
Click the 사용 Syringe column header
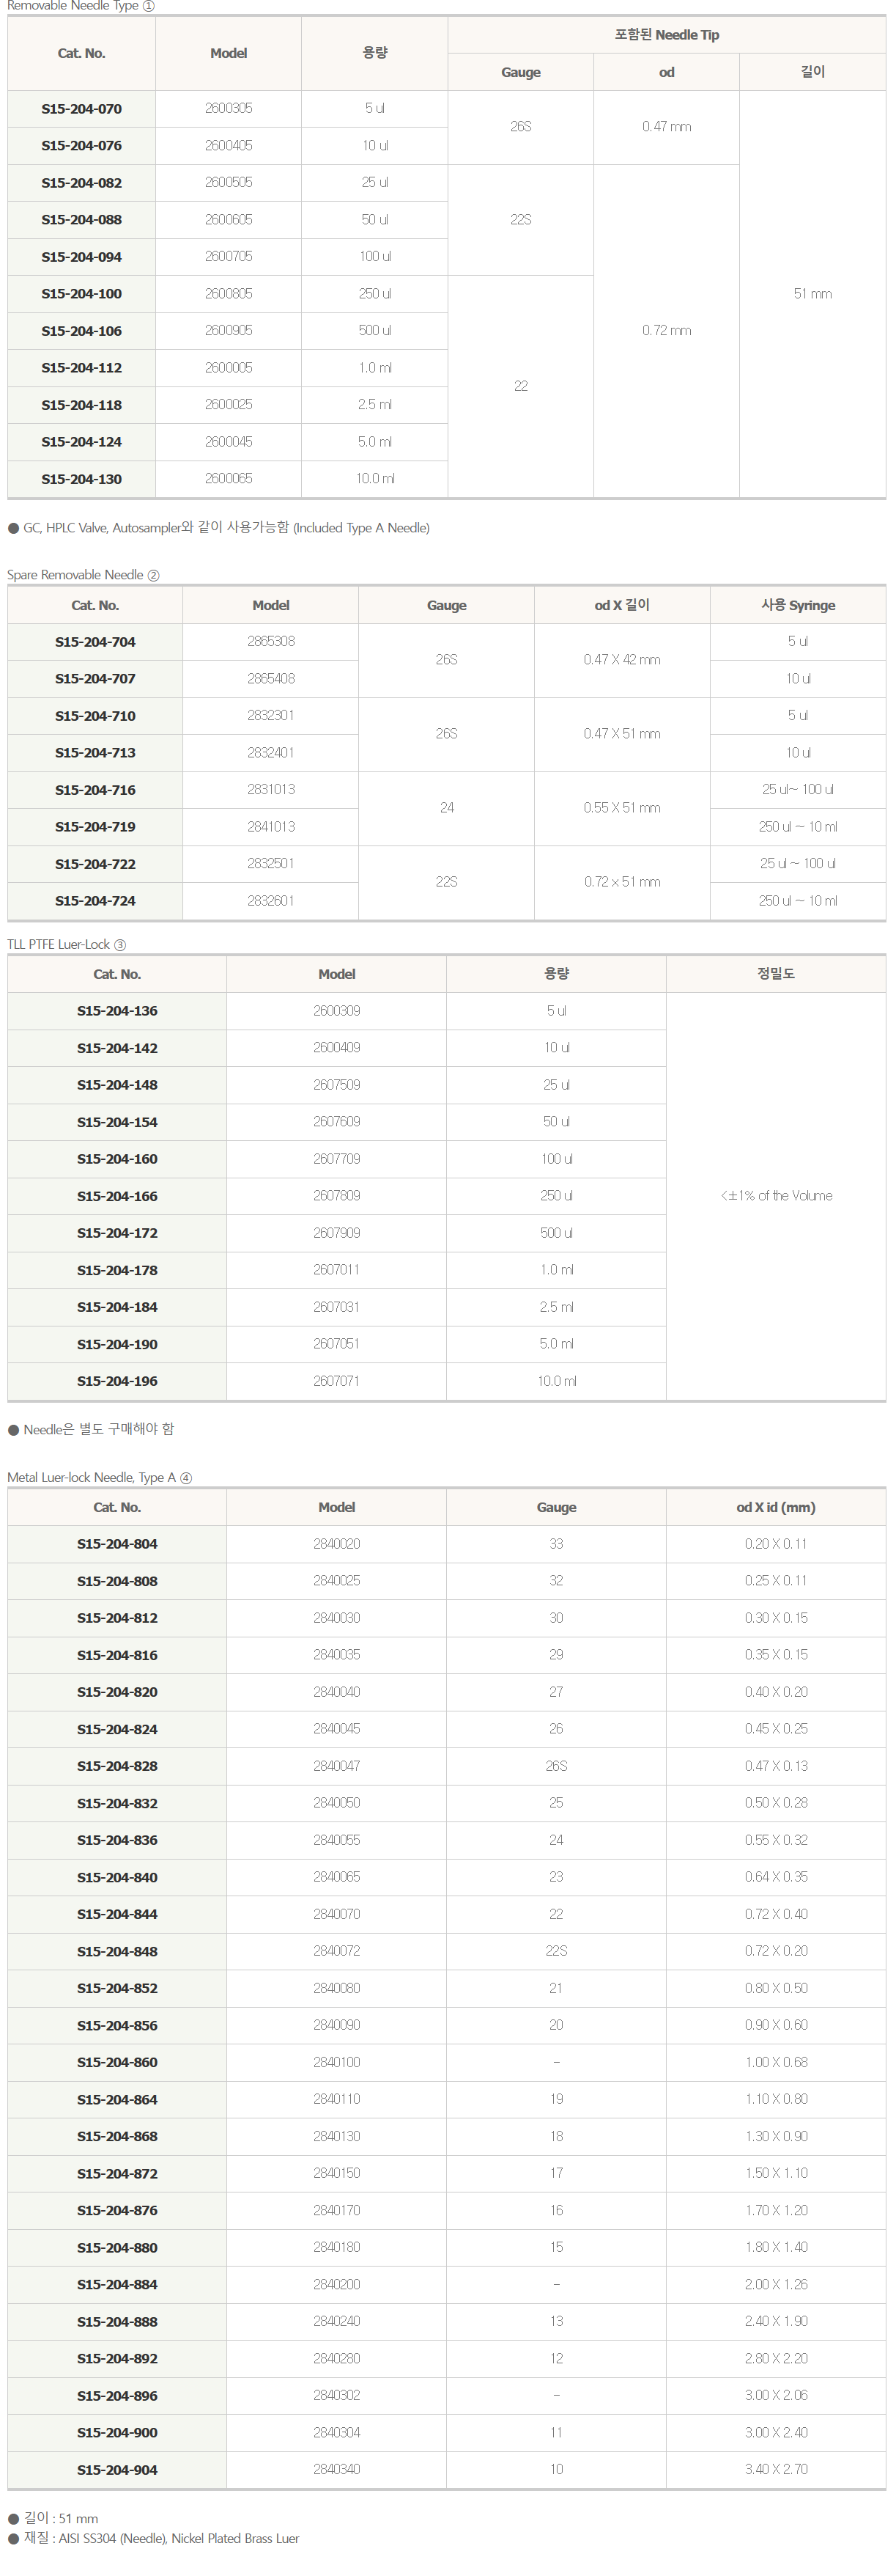798,605
